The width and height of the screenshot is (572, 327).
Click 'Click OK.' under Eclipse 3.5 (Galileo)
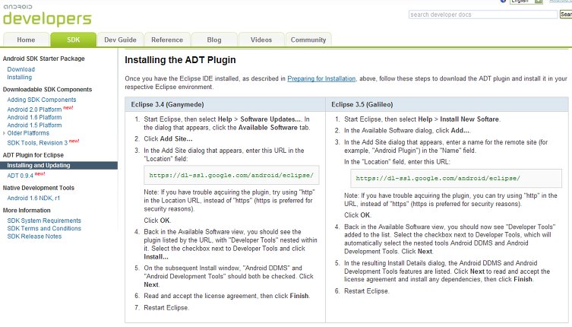[358, 215]
